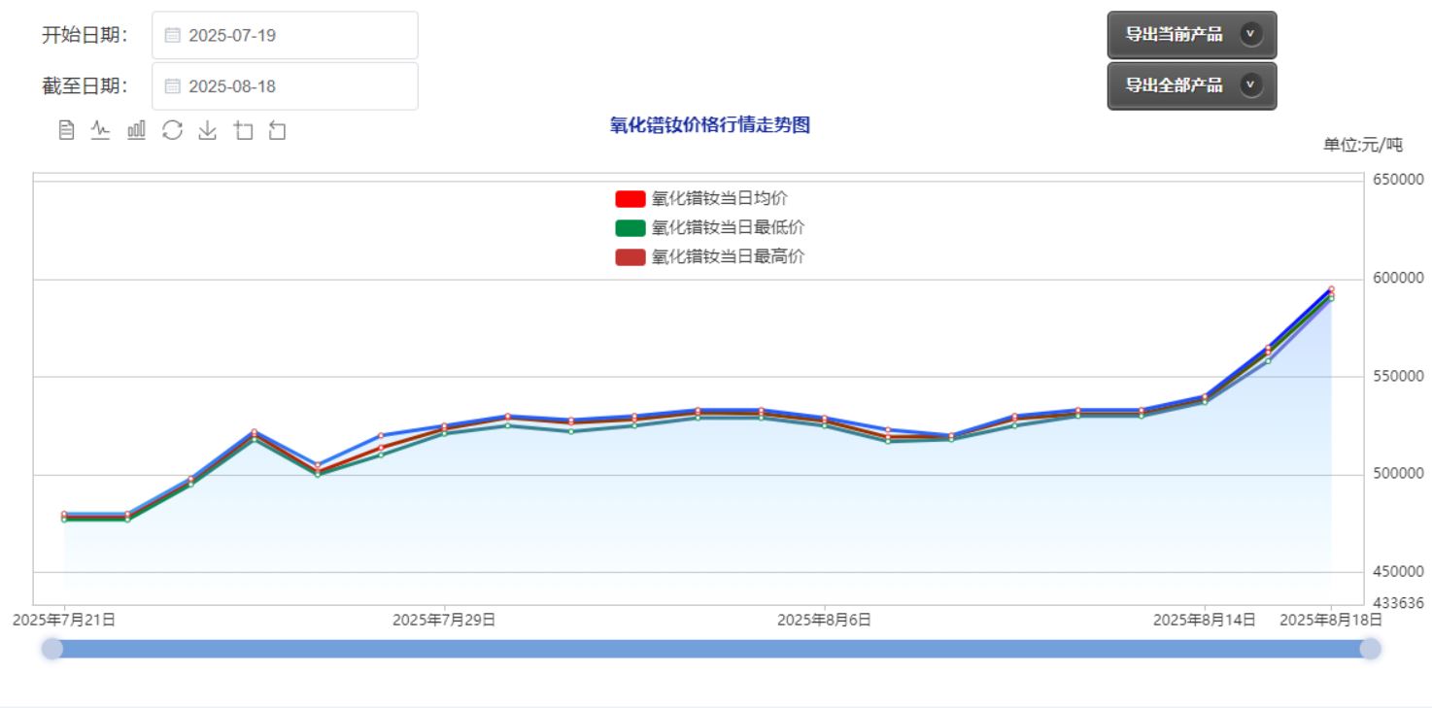
Task: Click y-axis value 500000
Action: (x=1399, y=474)
